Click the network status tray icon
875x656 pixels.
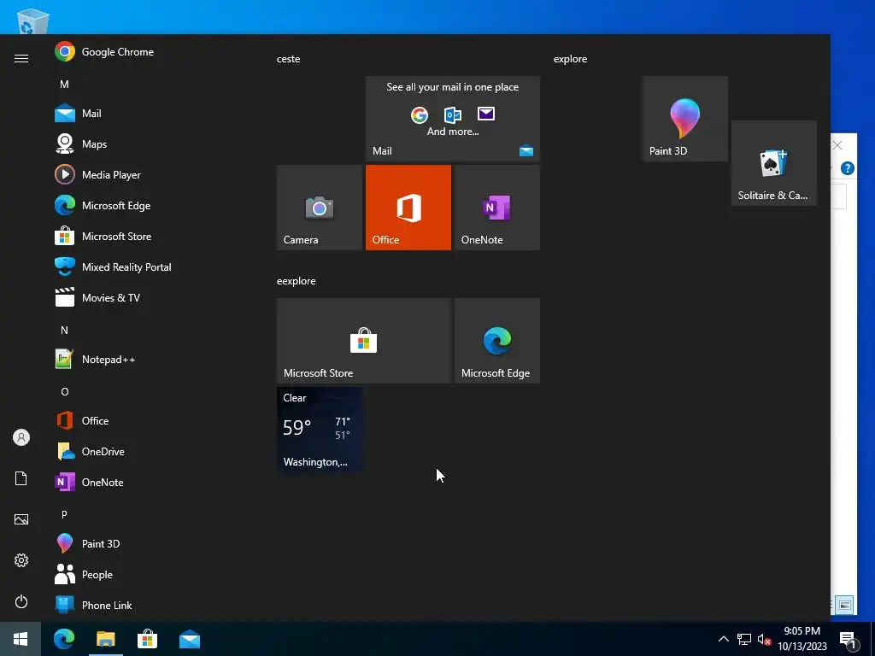[744, 639]
